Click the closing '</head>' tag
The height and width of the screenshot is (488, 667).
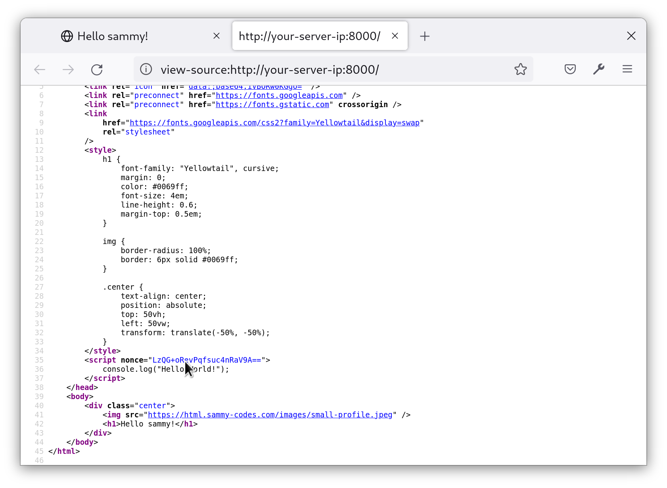click(82, 387)
